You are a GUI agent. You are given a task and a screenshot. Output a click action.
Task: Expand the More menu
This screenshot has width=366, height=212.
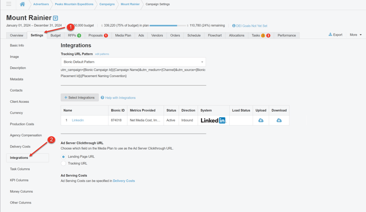(x=355, y=35)
